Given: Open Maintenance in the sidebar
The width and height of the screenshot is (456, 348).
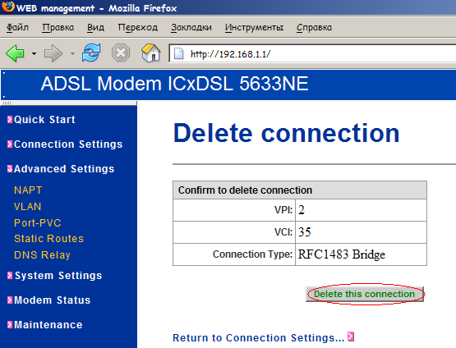Looking at the screenshot, I should point(48,325).
